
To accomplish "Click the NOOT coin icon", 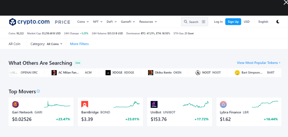I will (198, 73).
